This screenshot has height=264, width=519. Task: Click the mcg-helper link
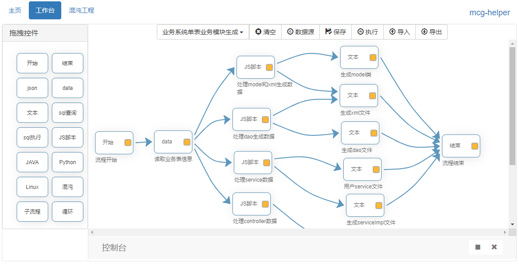(490, 13)
